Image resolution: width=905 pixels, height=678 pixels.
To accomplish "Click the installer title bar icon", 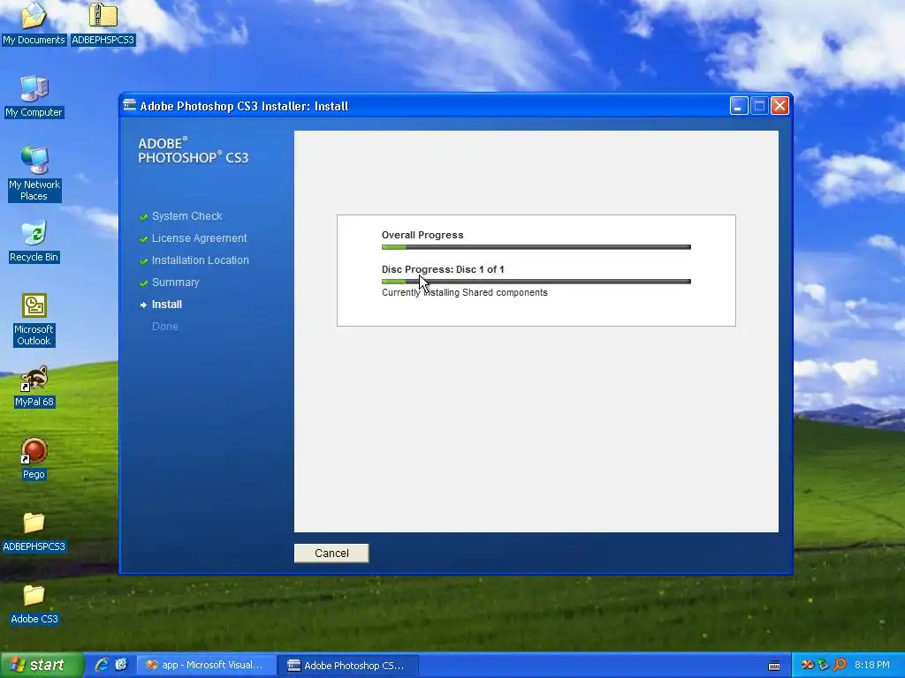I will tap(130, 105).
